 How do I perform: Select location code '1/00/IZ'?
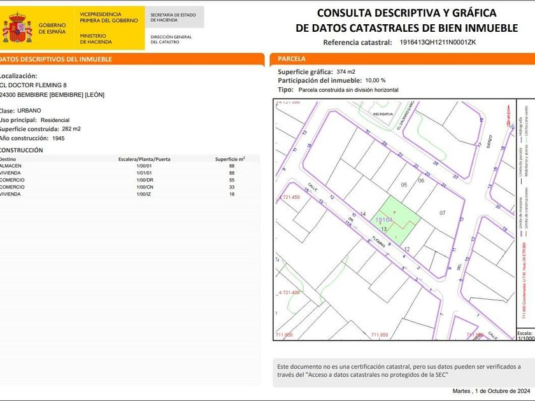(x=144, y=194)
